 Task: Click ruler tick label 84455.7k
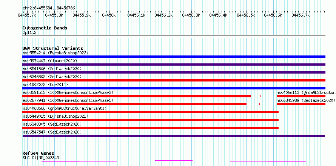[x=27, y=15]
